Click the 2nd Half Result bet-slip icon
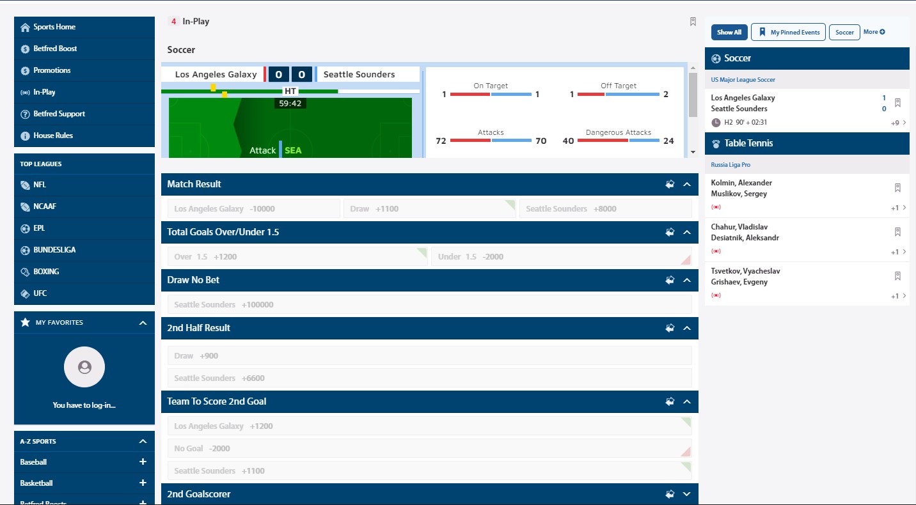This screenshot has width=916, height=505. point(670,328)
